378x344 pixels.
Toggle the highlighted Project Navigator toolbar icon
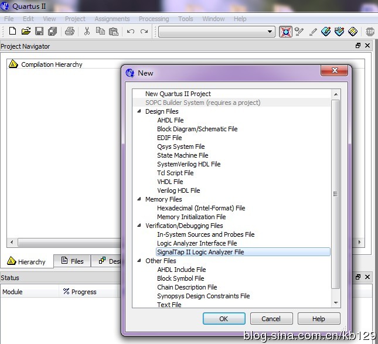pyautogui.click(x=285, y=32)
